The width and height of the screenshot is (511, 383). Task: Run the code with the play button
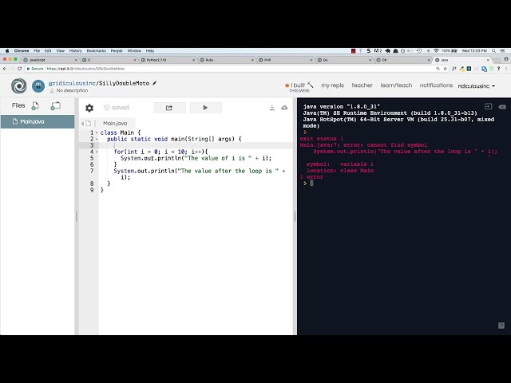(205, 108)
